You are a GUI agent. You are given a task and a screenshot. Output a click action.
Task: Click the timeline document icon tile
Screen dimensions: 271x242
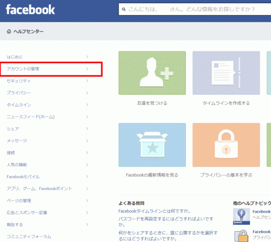(226, 73)
